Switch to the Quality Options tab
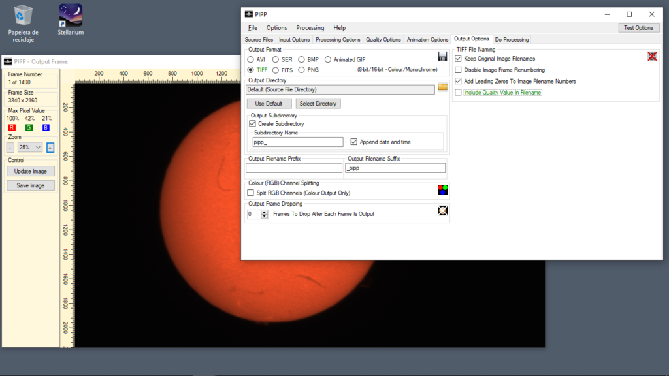This screenshot has height=376, width=669. coord(383,40)
